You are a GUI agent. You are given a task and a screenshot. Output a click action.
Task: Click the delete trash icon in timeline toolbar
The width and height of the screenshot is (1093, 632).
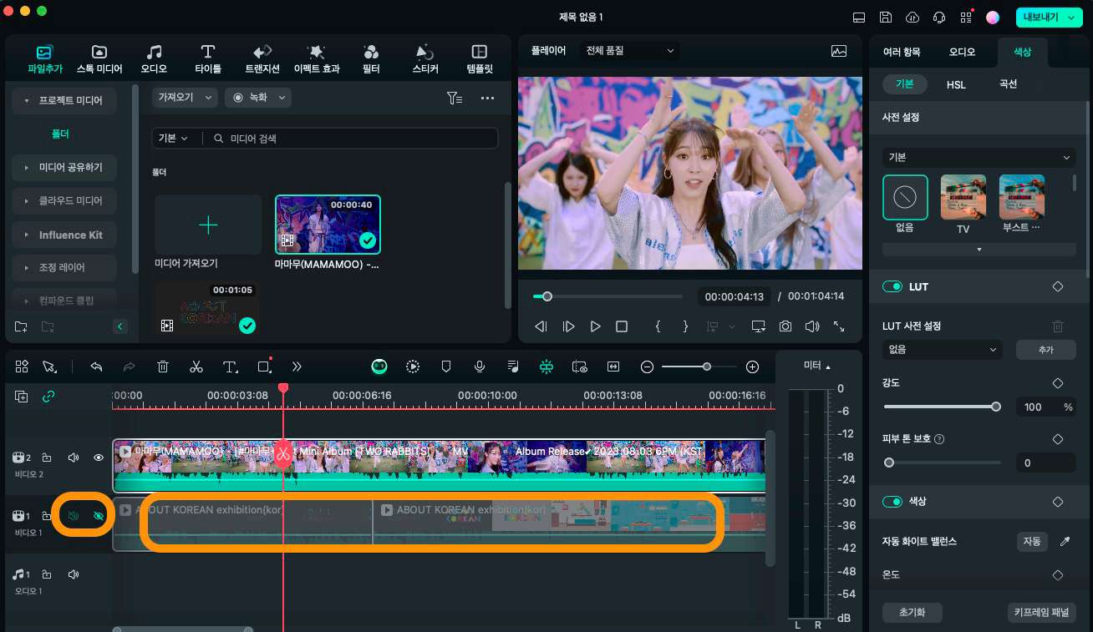163,367
